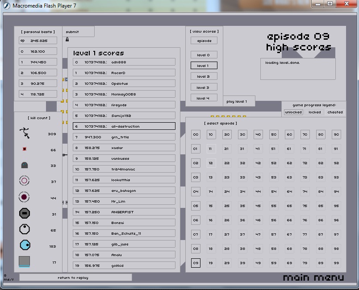Click the gray octagon drone icon
The width and height of the screenshot is (359, 290).
tap(25, 214)
